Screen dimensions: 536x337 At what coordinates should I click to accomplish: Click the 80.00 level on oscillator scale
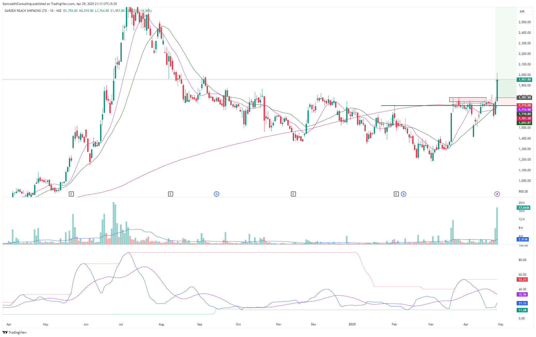(523, 260)
